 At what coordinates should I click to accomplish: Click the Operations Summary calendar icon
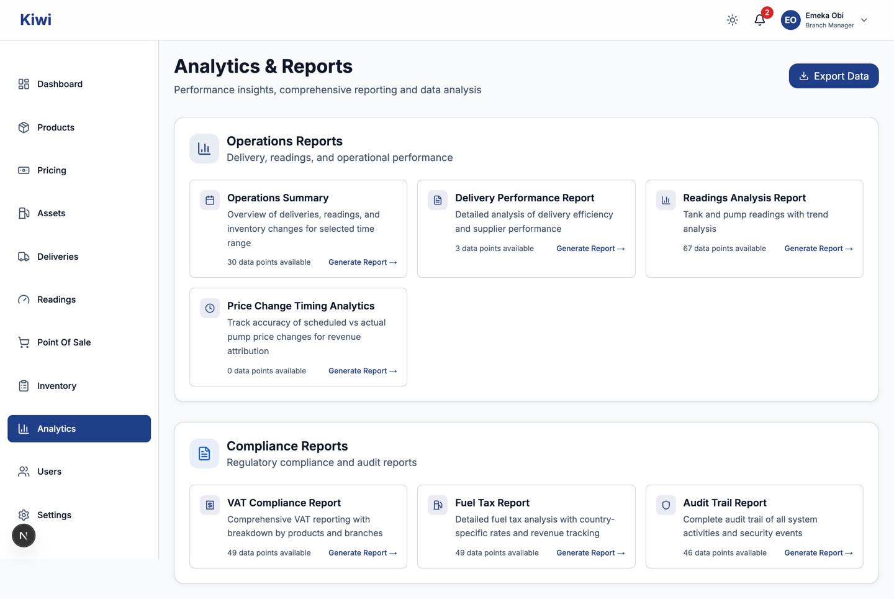210,200
